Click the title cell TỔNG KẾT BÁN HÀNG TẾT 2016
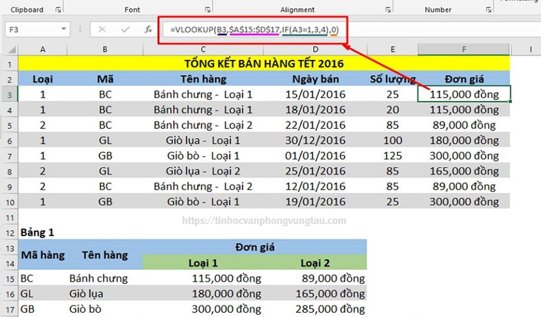The width and height of the screenshot is (541, 317). tap(264, 63)
